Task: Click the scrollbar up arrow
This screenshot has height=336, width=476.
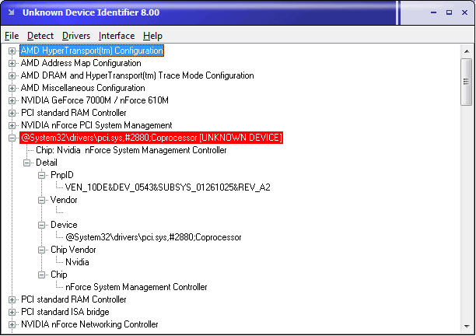Action: (x=467, y=51)
